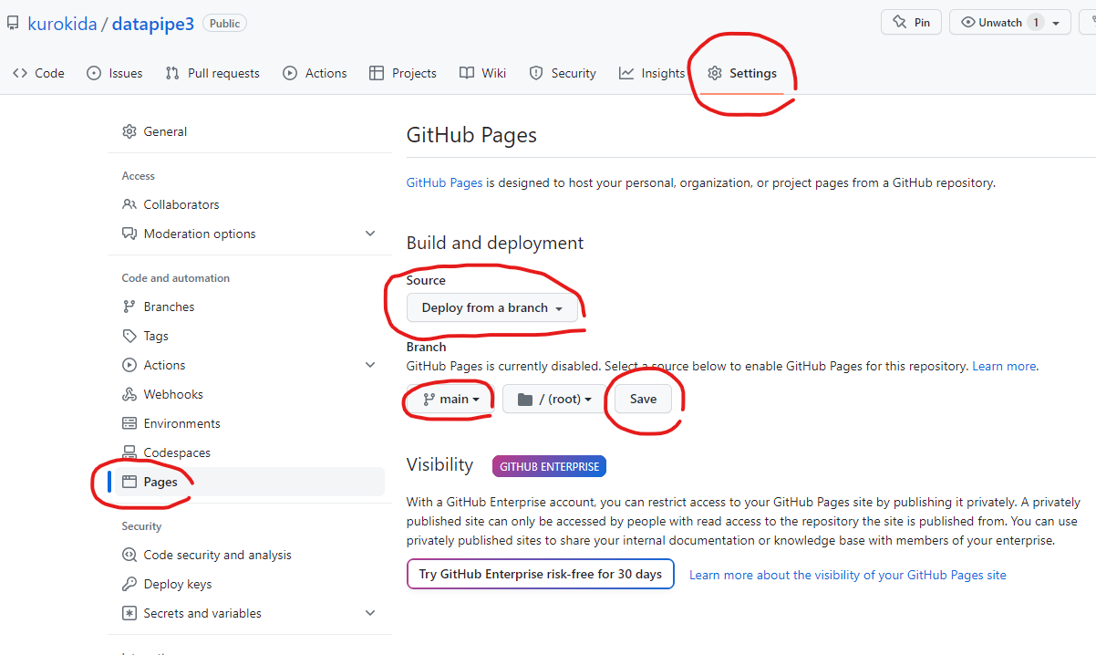Image resolution: width=1096 pixels, height=655 pixels.
Task: Expand the Actions settings section in the sidebar
Action: (x=370, y=365)
